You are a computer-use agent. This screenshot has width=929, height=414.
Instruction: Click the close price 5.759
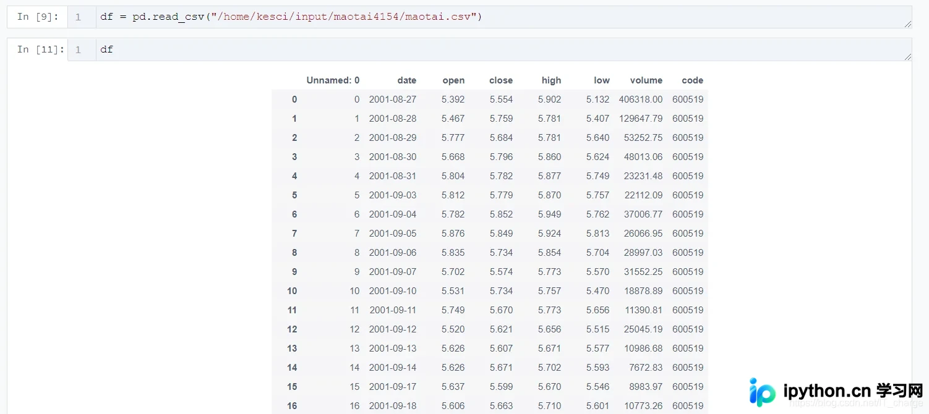pos(502,119)
